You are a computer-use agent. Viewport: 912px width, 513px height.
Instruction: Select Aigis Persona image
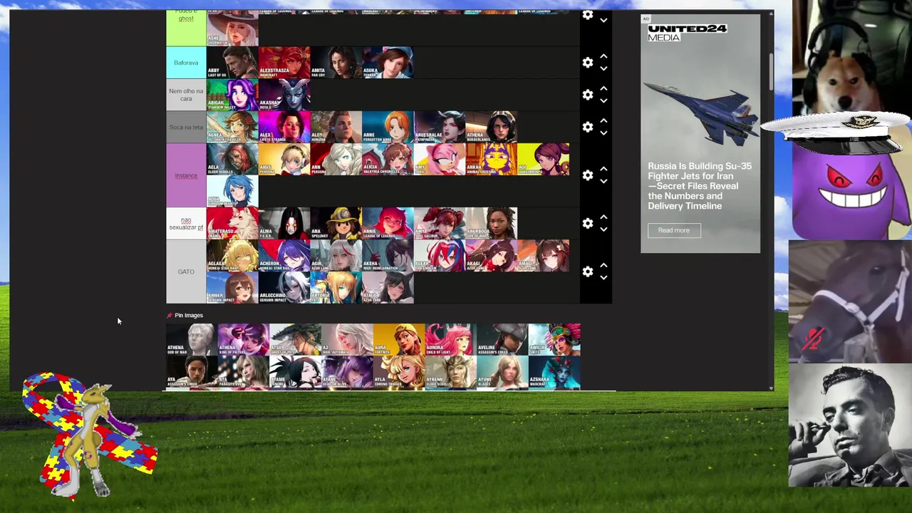click(x=284, y=159)
